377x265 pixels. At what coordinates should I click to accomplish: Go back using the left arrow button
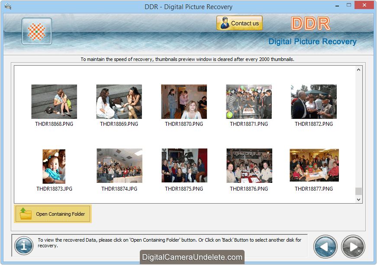click(325, 246)
